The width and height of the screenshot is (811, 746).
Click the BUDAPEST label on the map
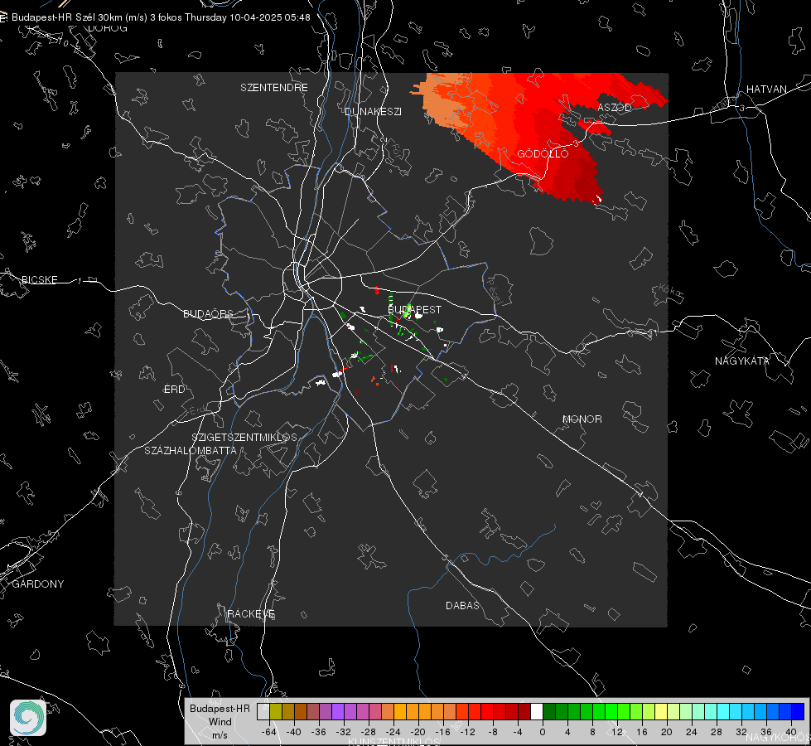[415, 309]
